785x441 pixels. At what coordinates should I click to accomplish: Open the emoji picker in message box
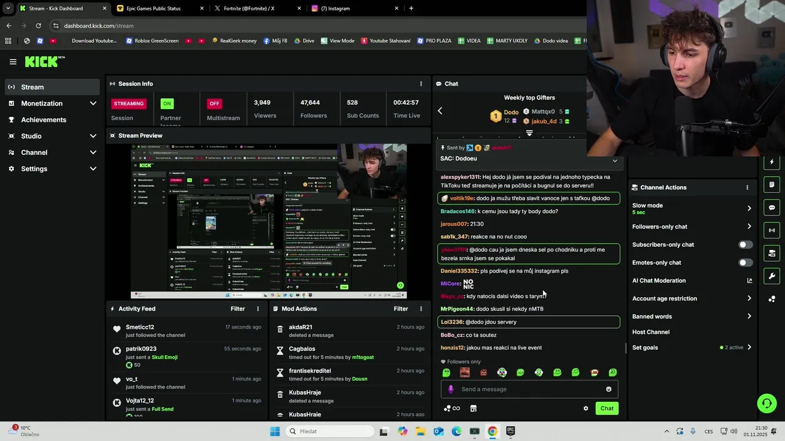[608, 389]
